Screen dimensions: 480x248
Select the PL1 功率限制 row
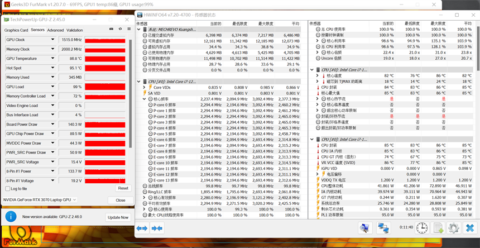(391, 215)
